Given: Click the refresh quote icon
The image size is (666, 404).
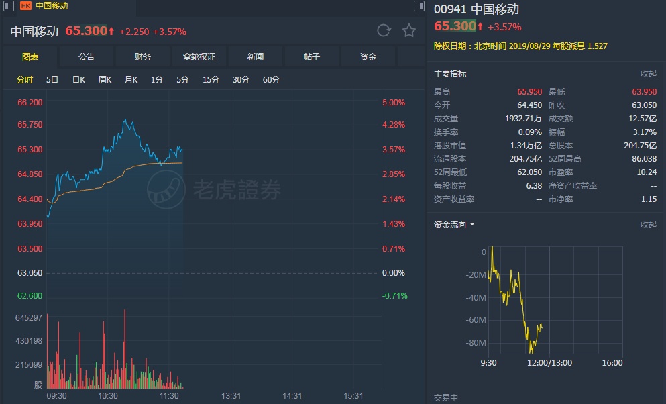Looking at the screenshot, I should tap(384, 30).
